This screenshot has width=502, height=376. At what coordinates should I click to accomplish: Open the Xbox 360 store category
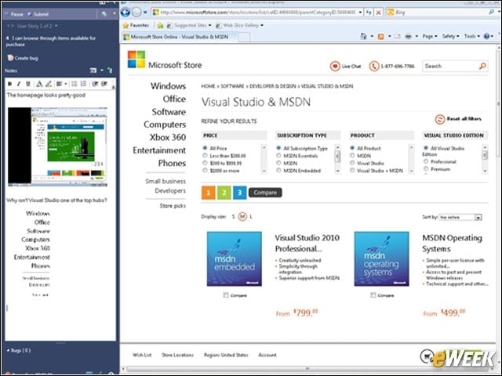pyautogui.click(x=168, y=138)
